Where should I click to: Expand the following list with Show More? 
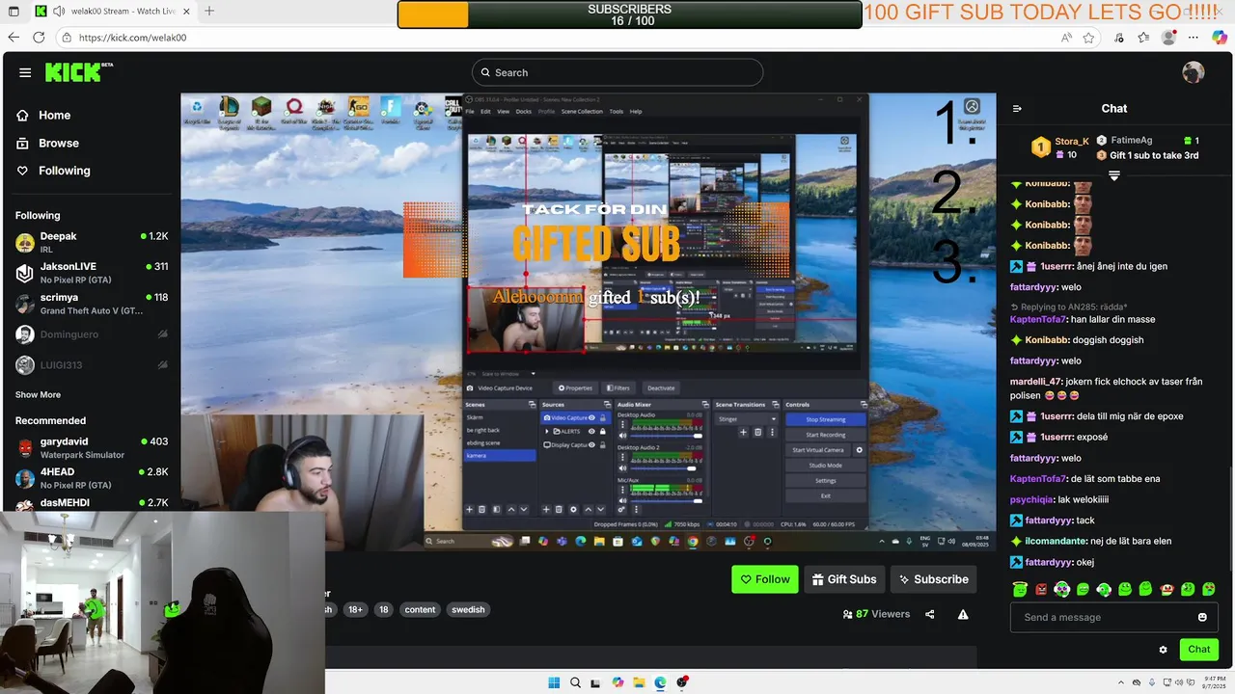38,394
